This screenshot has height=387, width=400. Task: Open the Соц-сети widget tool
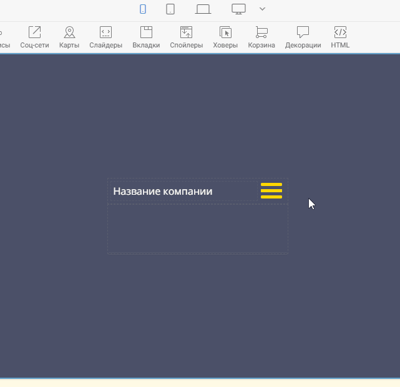point(34,37)
